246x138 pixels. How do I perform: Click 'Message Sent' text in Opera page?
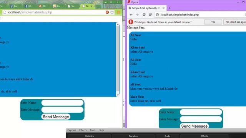pos(136,28)
